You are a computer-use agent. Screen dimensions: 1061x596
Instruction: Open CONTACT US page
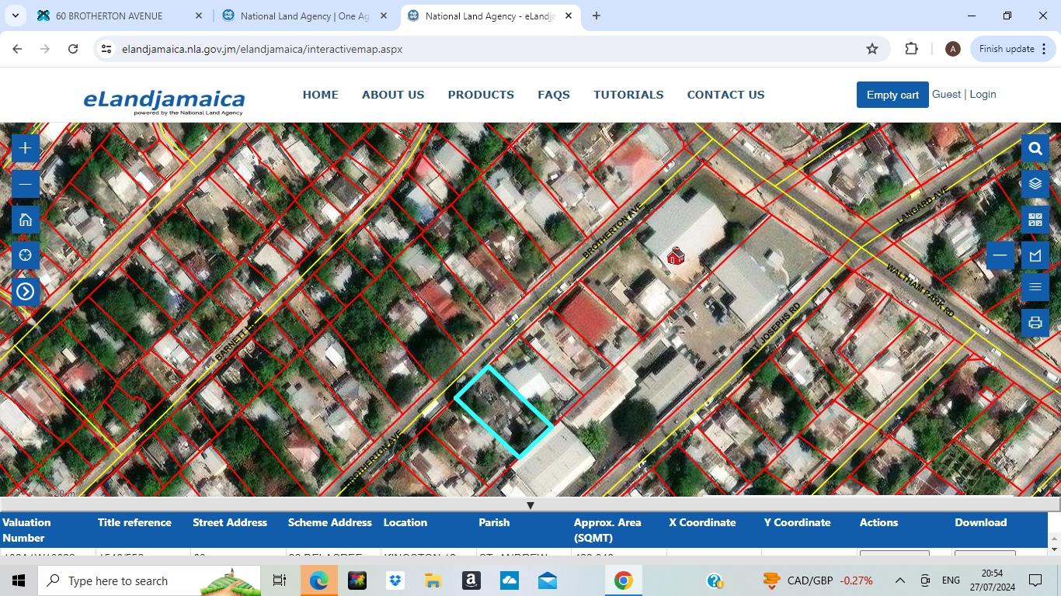(x=725, y=95)
